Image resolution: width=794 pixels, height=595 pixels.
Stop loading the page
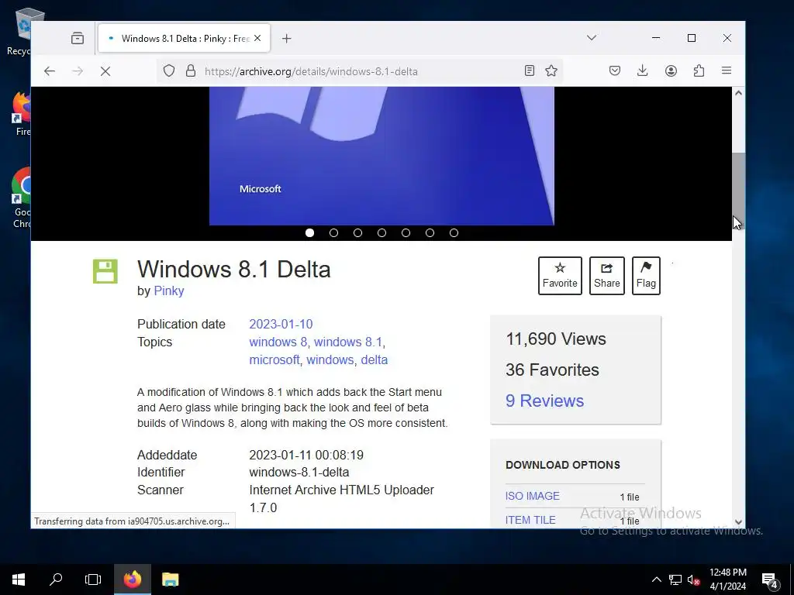pos(105,71)
